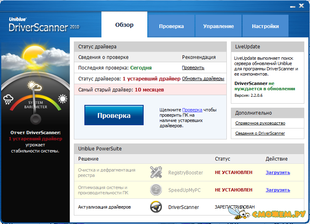This screenshot has height=224, width=310.
Task: Click the 'Статус драйвера' panel header
Action: [x=150, y=47]
